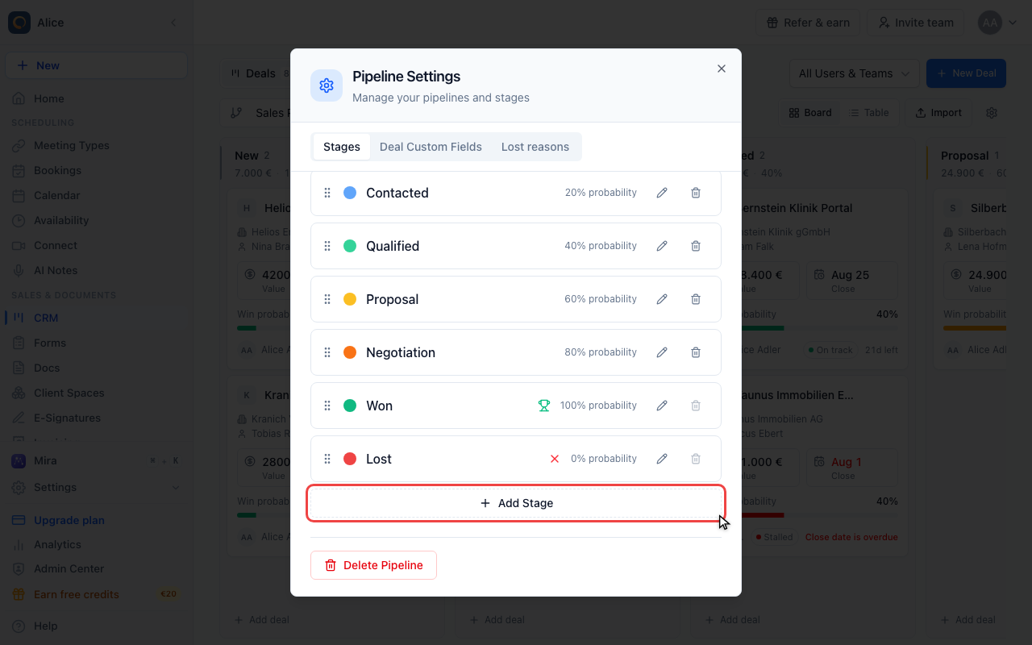Image resolution: width=1032 pixels, height=645 pixels.
Task: Remove the Qualified stage using its trash icon
Action: pyautogui.click(x=696, y=246)
